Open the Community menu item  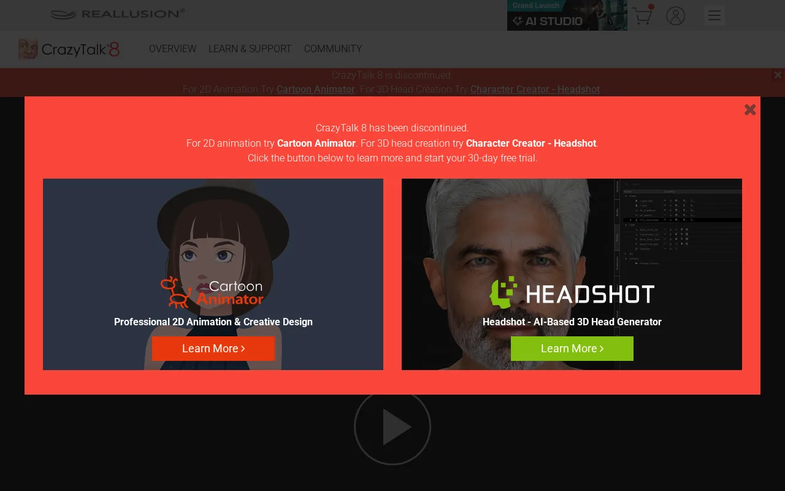pyautogui.click(x=333, y=48)
